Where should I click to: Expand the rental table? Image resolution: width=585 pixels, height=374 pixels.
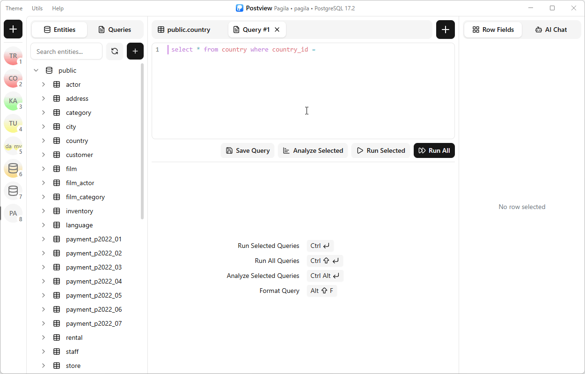pos(44,337)
